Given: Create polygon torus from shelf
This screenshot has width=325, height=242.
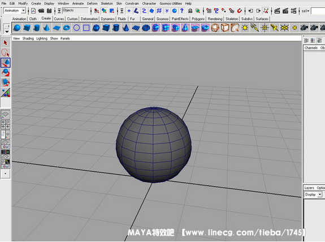Looking at the screenshot, I should click(x=146, y=28).
